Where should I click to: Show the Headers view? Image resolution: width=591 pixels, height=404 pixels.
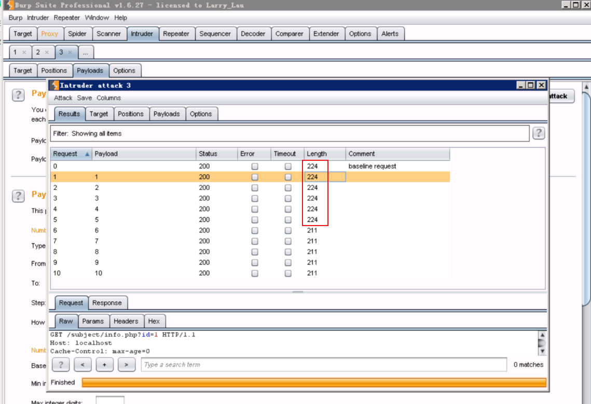126,321
